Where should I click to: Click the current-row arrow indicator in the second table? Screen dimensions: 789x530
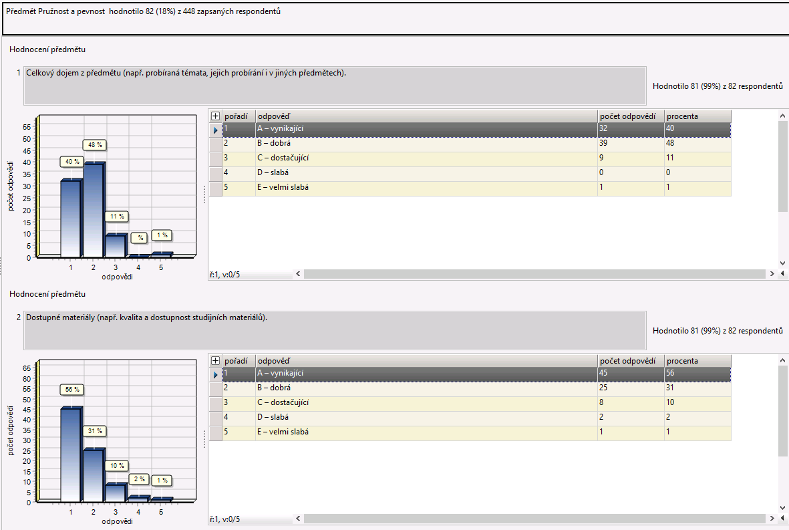coord(215,374)
